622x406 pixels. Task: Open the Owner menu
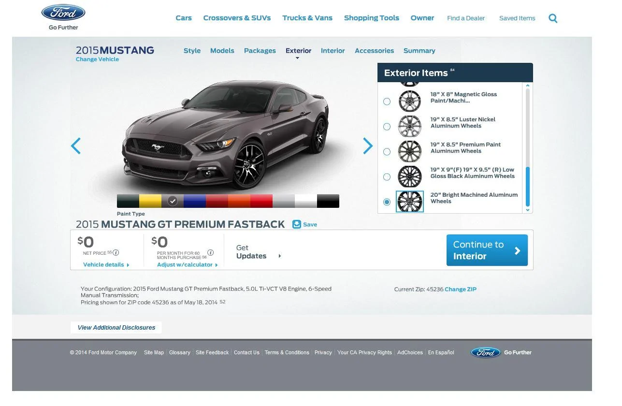tap(422, 18)
